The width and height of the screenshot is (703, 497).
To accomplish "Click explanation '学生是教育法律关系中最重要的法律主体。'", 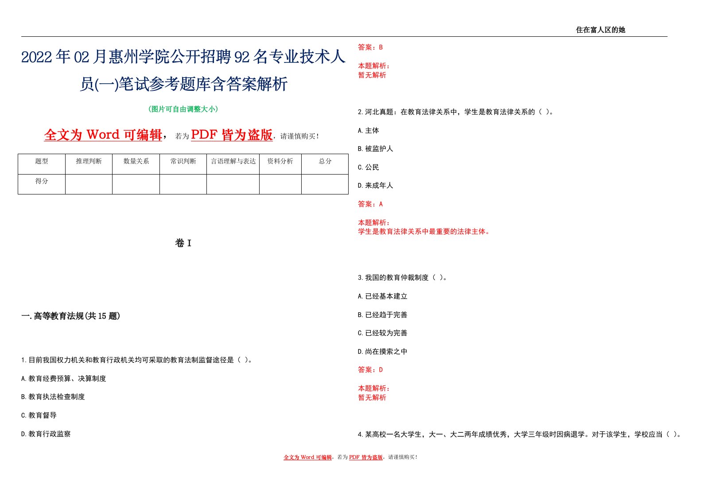I will click(x=425, y=232).
